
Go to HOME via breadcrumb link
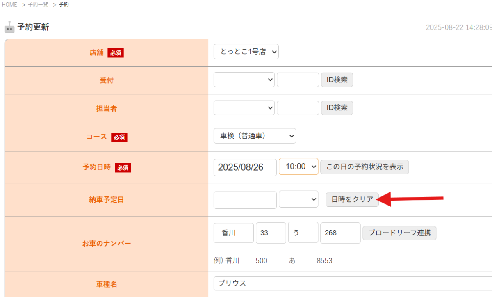point(9,5)
